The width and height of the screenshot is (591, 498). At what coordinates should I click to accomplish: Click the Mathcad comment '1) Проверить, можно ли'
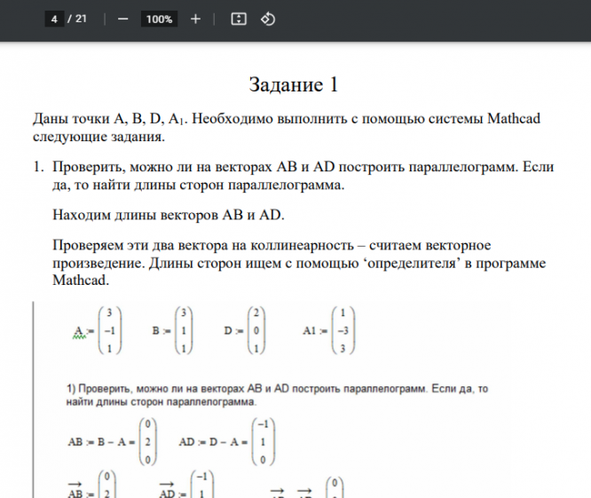(277, 395)
